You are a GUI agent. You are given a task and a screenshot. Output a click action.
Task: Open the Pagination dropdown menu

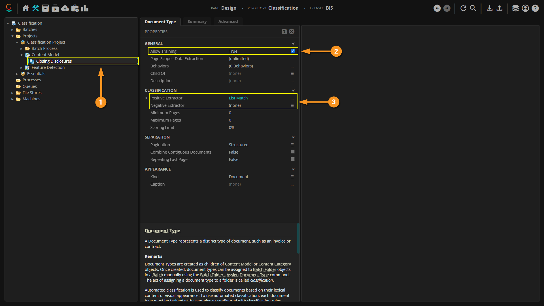292,145
